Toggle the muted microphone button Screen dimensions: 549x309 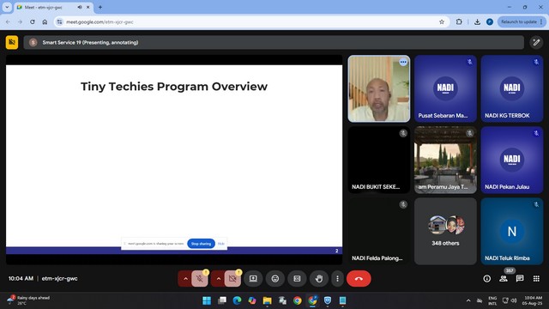click(200, 279)
